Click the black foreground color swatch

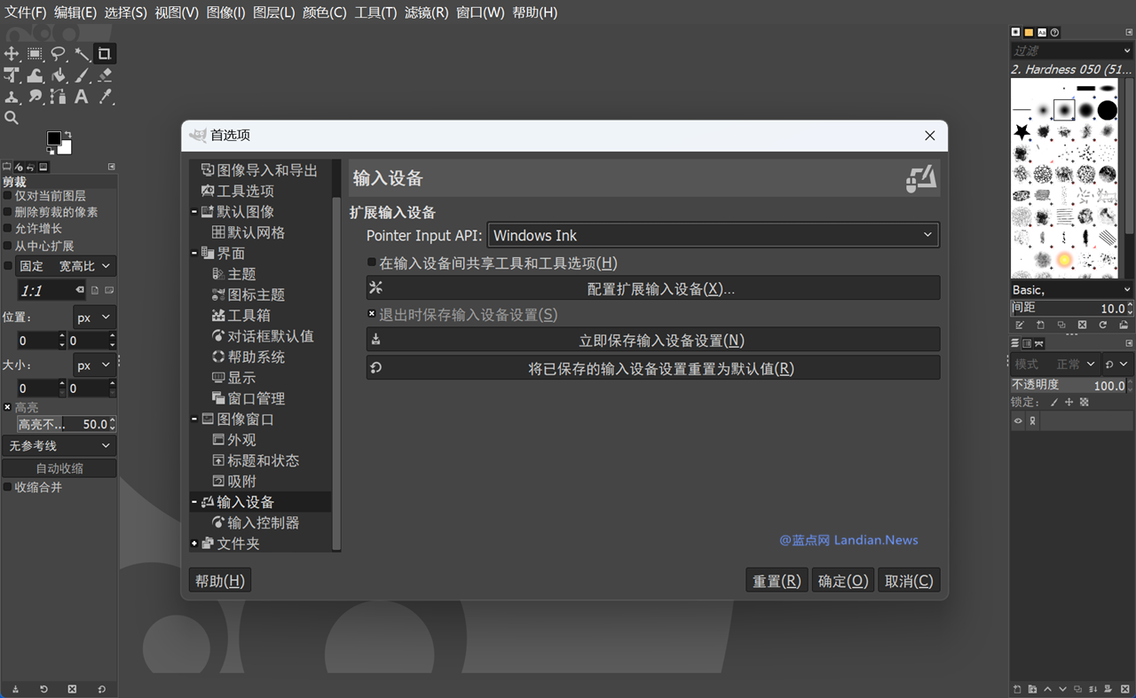[54, 138]
